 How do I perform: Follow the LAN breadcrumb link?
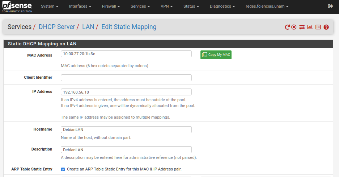(88, 27)
